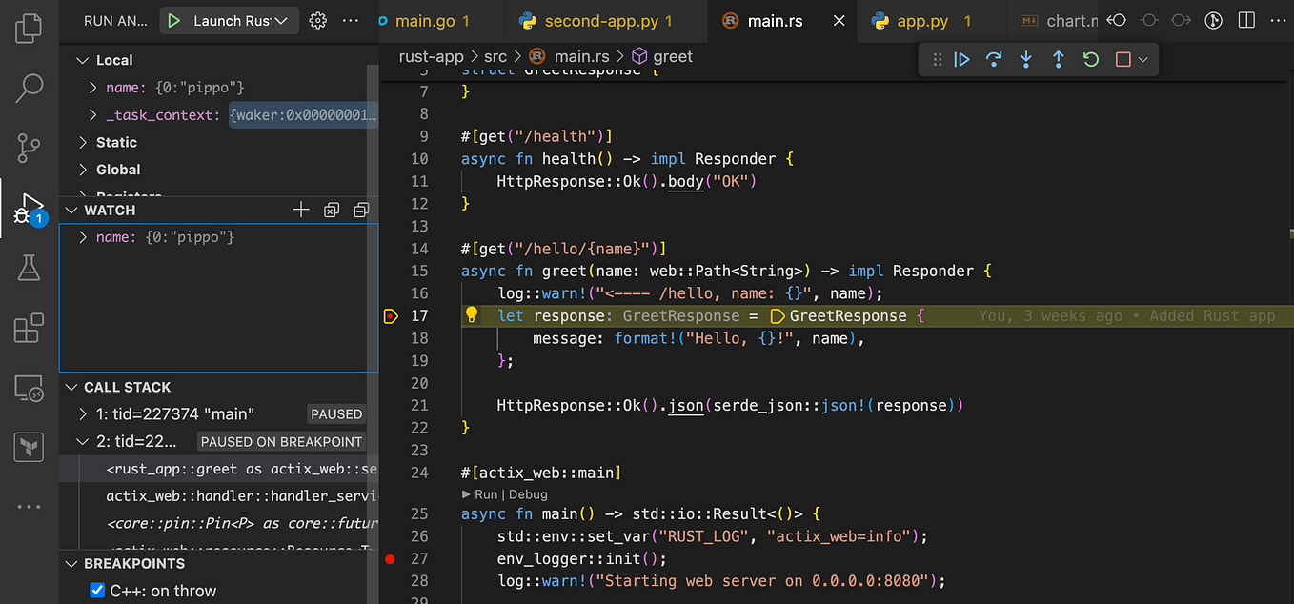Toggle the red breakpoint dot near line 26
This screenshot has width=1294, height=604.
[x=390, y=559]
